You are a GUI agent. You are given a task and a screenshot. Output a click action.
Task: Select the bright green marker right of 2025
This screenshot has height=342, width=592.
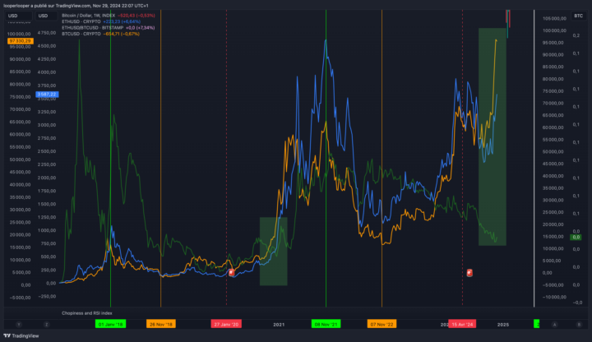tap(537, 324)
